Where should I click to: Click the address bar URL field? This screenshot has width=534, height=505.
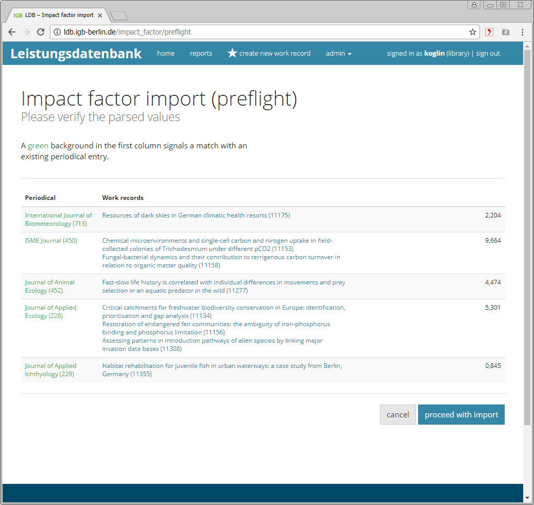coord(257,32)
